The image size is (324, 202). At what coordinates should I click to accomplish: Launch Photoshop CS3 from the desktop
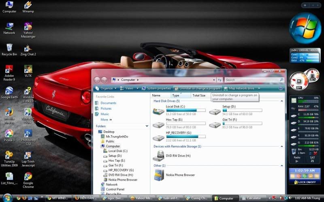pos(28,134)
